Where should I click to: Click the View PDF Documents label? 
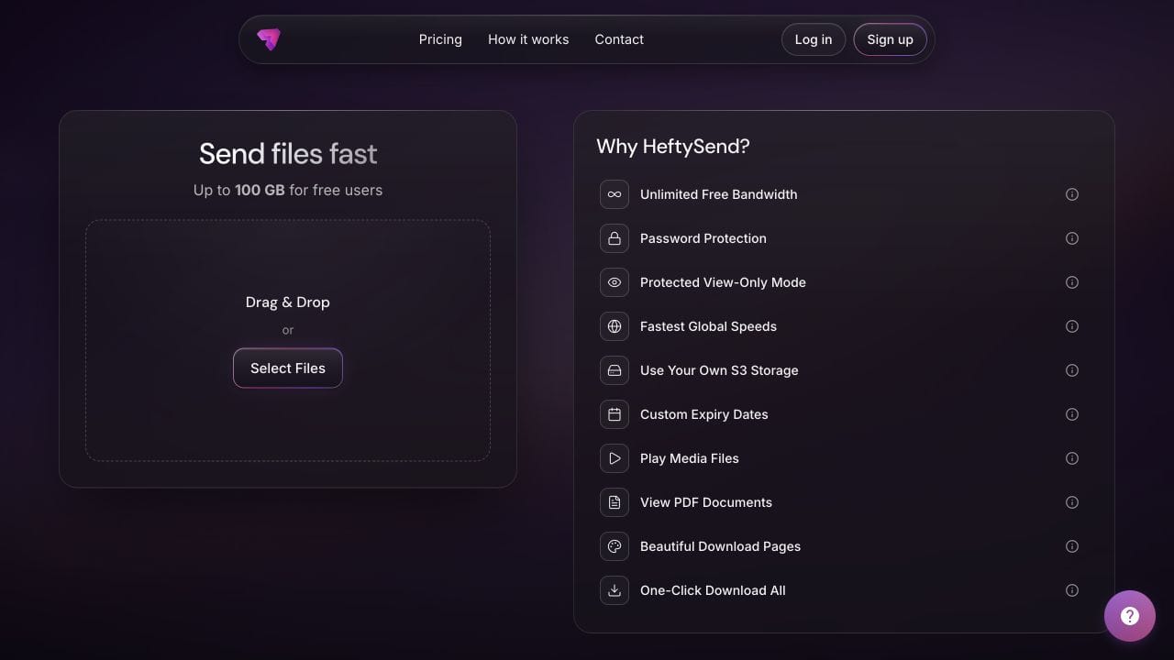pos(706,502)
